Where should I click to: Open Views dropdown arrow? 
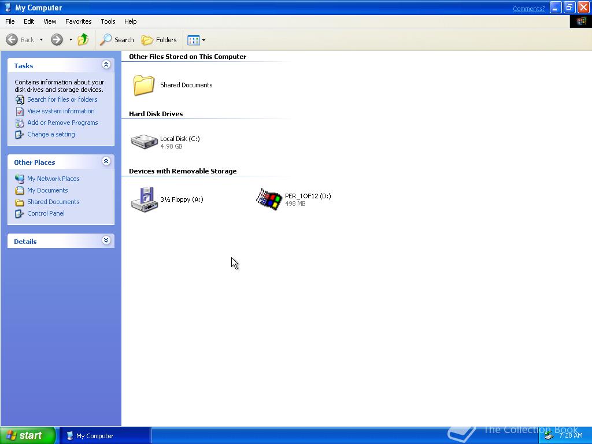[x=204, y=40]
